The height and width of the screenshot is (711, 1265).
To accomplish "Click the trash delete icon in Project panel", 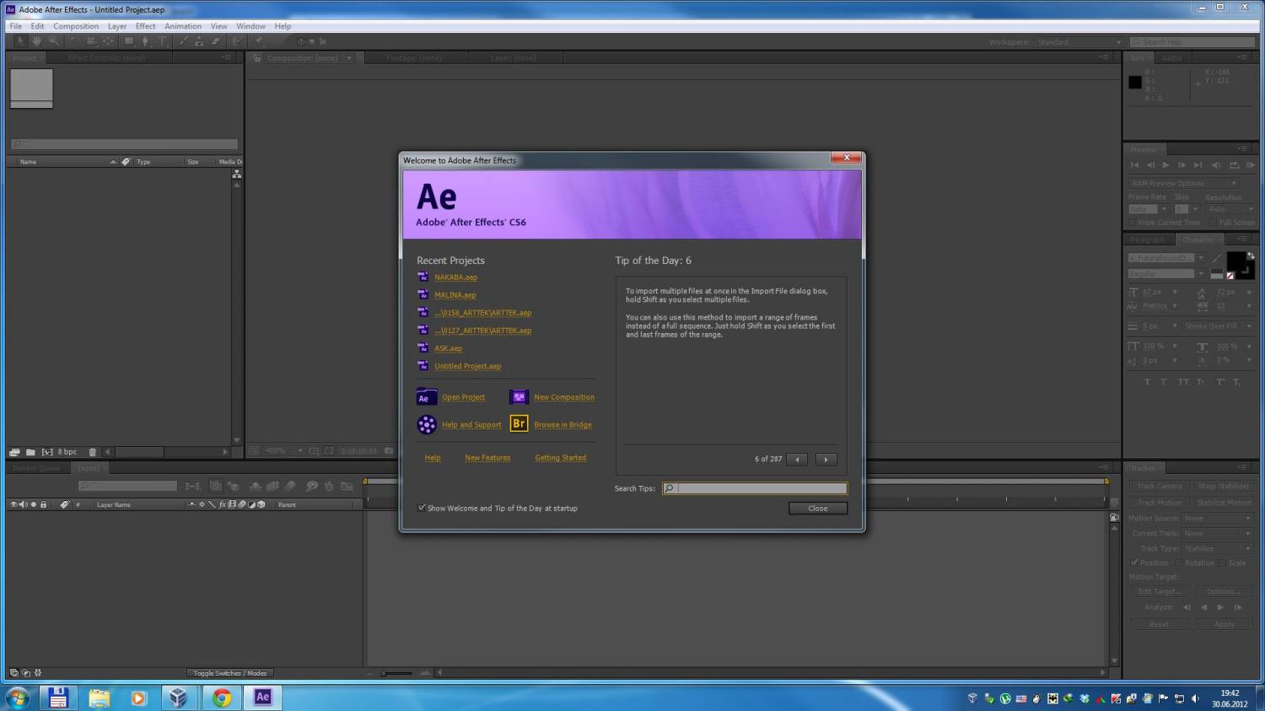I will [x=92, y=452].
